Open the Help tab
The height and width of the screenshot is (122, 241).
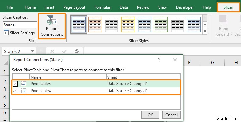pyautogui.click(x=207, y=7)
